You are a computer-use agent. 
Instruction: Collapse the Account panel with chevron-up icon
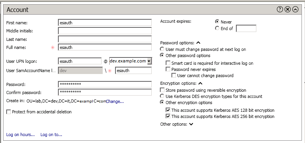(x=295, y=9)
